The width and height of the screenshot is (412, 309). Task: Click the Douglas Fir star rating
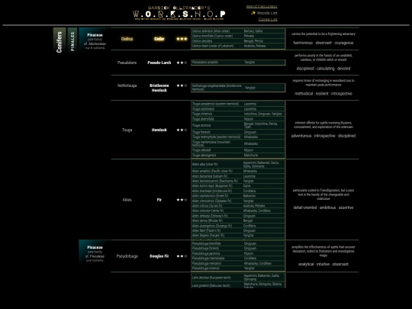[182, 256]
